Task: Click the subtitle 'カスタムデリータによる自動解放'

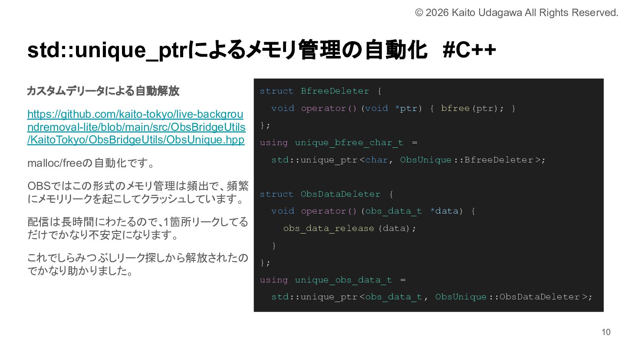Action: 103,91
